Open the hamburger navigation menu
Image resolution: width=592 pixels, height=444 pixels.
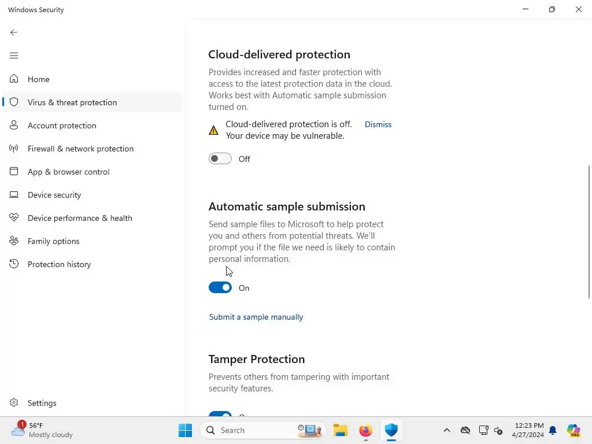click(x=14, y=55)
